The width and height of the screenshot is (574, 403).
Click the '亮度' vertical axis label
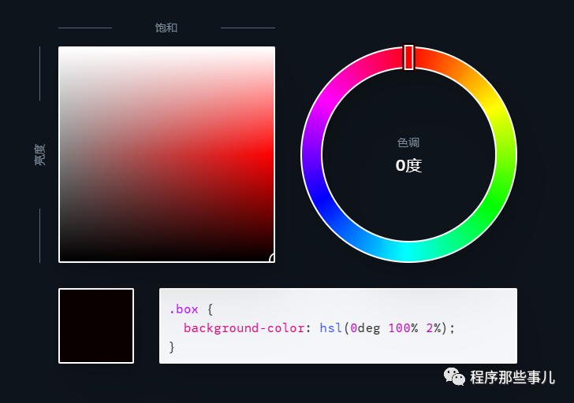40,154
